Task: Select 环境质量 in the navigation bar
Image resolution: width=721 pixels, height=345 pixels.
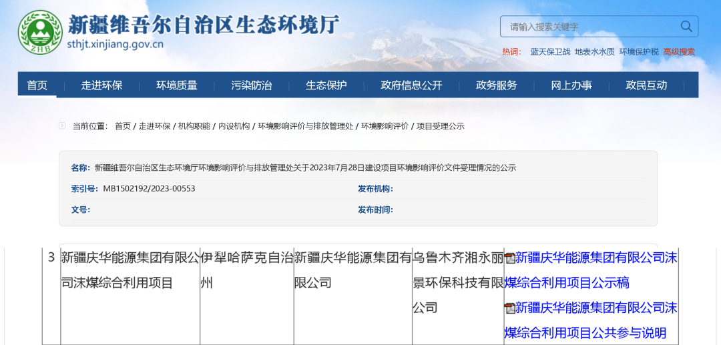Action: 177,85
